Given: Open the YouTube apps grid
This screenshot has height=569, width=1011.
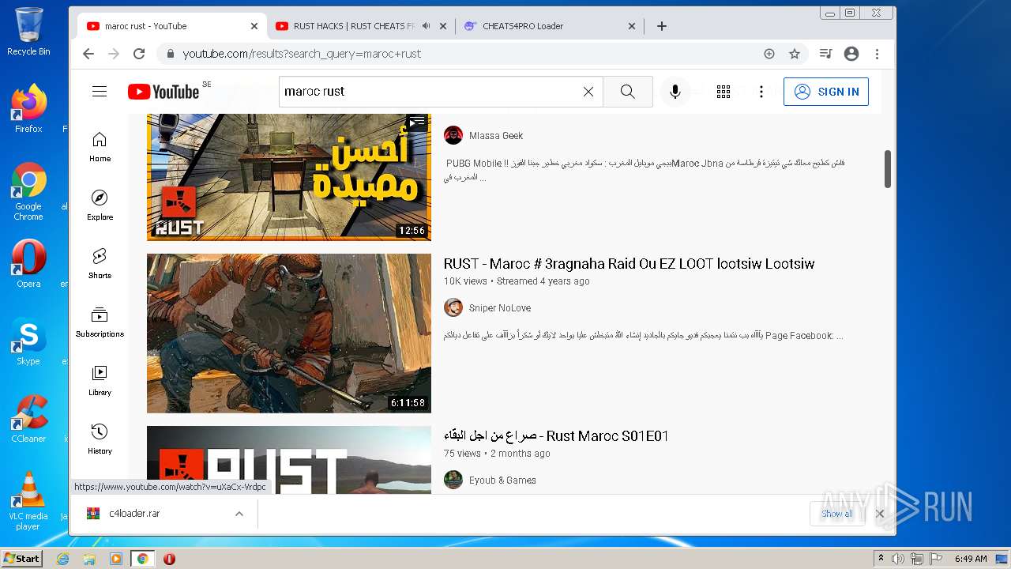Looking at the screenshot, I should coord(723,92).
